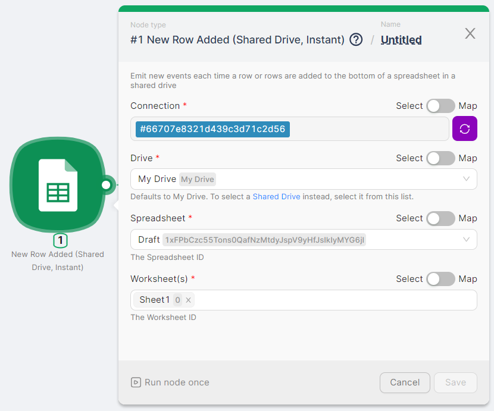
Task: Edit the Untitled node name
Action: [x=401, y=40]
